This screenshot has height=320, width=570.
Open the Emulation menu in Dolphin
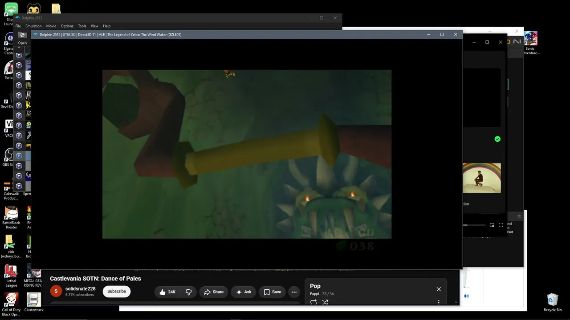tap(33, 26)
